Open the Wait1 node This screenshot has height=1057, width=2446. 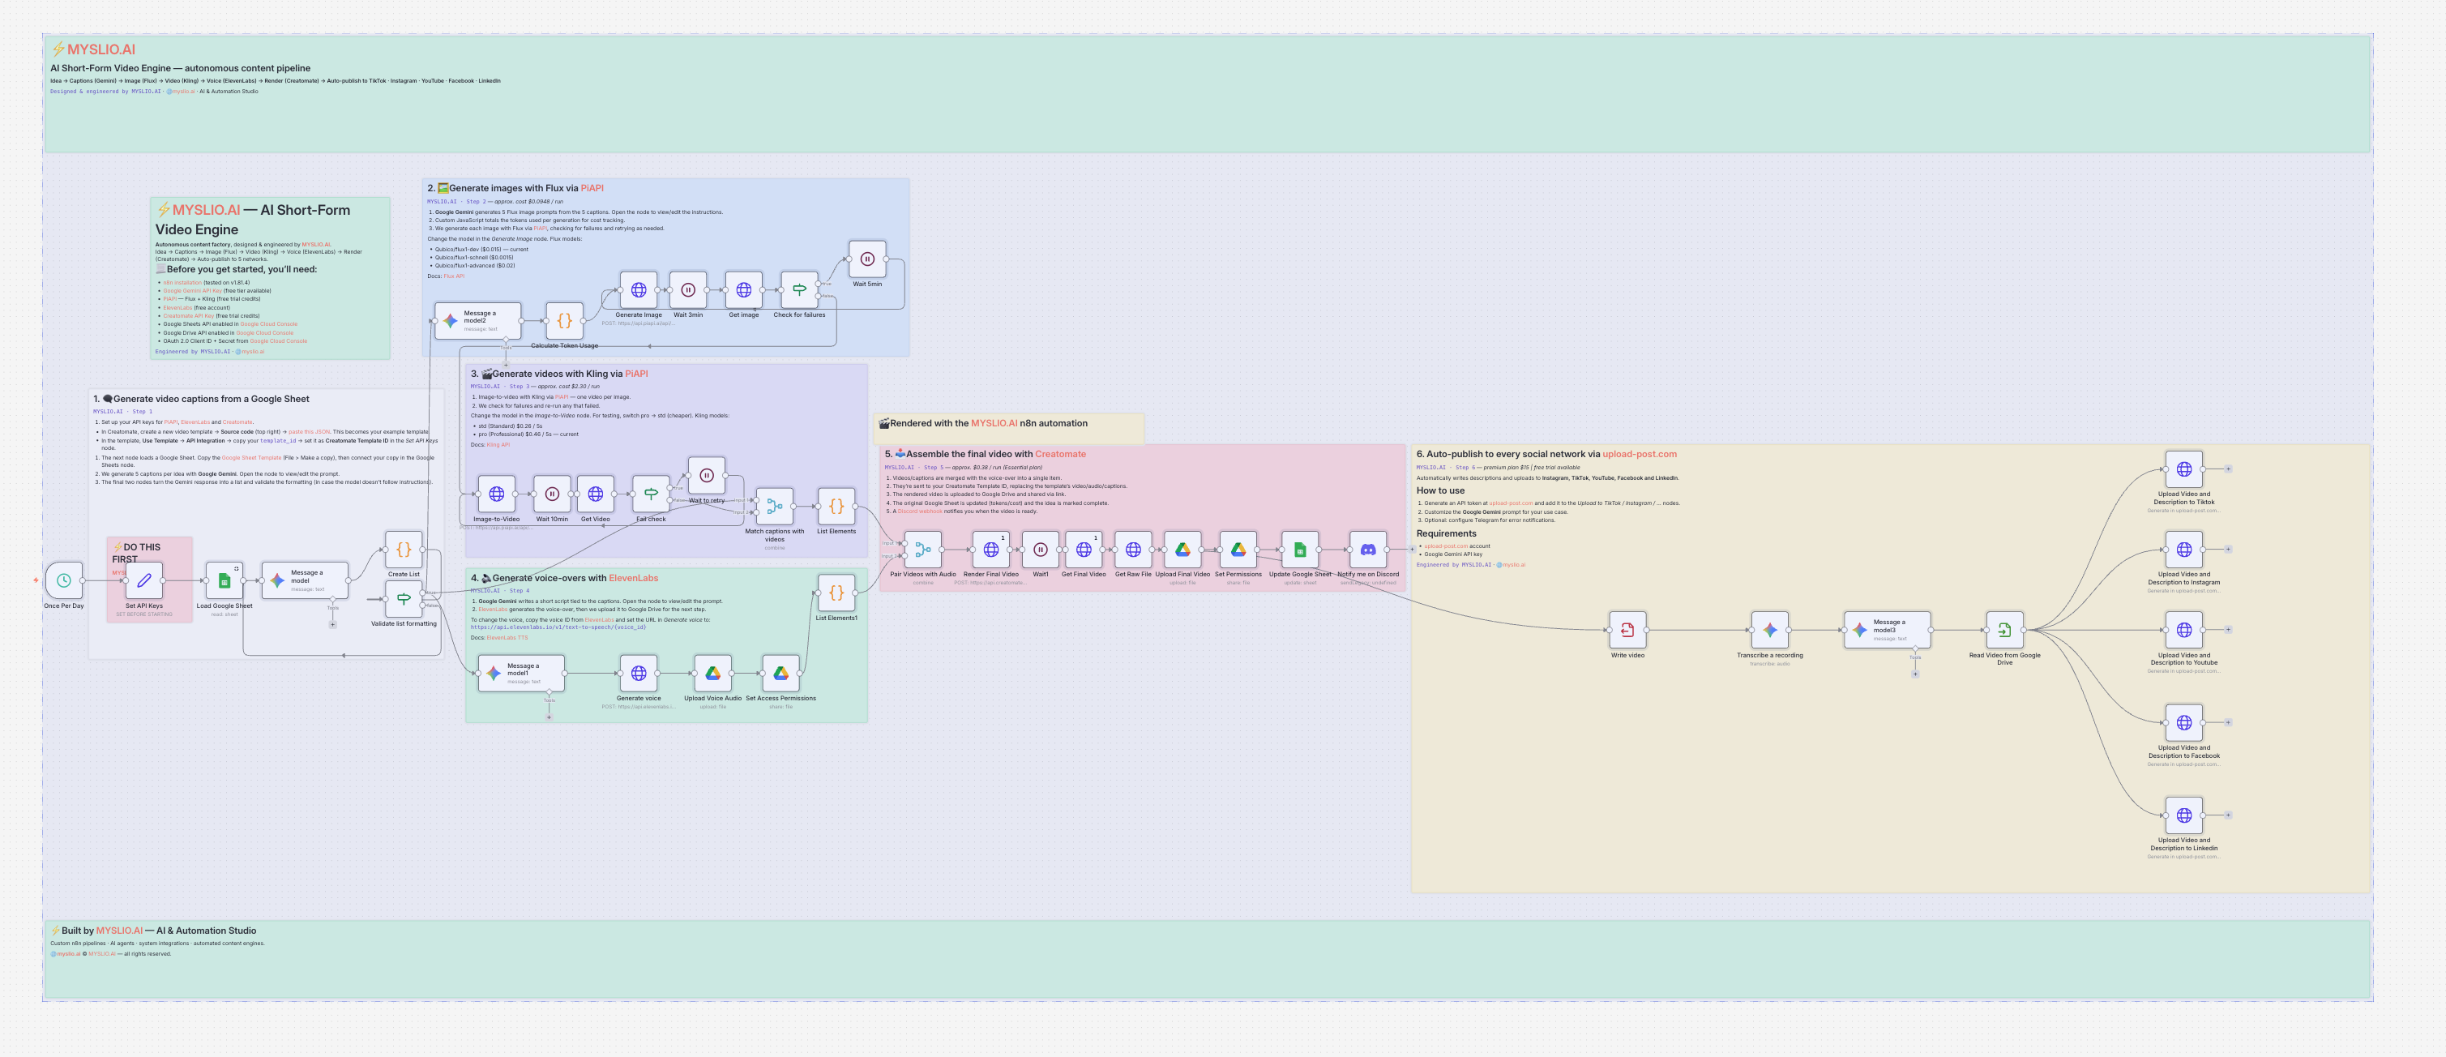tap(1041, 550)
